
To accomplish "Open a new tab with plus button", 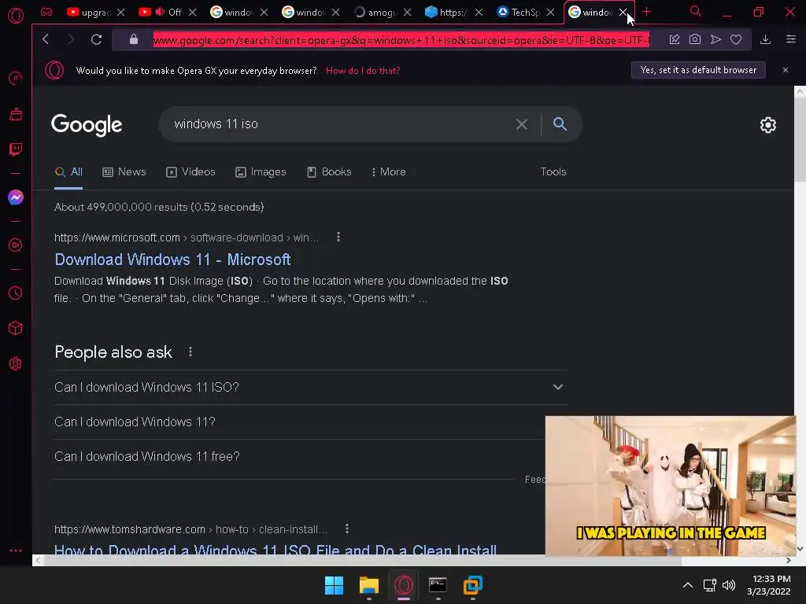I will (x=647, y=12).
